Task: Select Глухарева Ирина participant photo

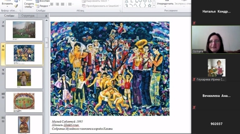Action: coord(217,68)
